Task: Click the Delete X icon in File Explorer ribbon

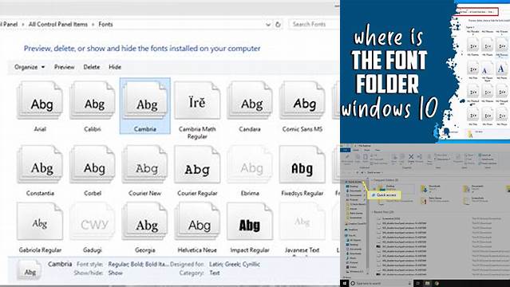Action: pyautogui.click(x=411, y=157)
